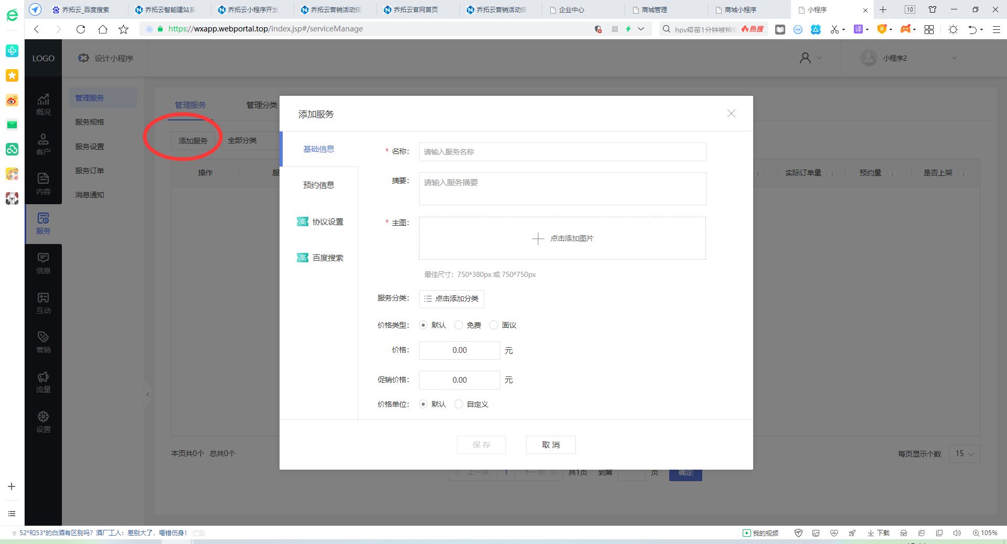Select the 服务 sidebar icon
Screen dimensions: 1007x544
(43, 224)
